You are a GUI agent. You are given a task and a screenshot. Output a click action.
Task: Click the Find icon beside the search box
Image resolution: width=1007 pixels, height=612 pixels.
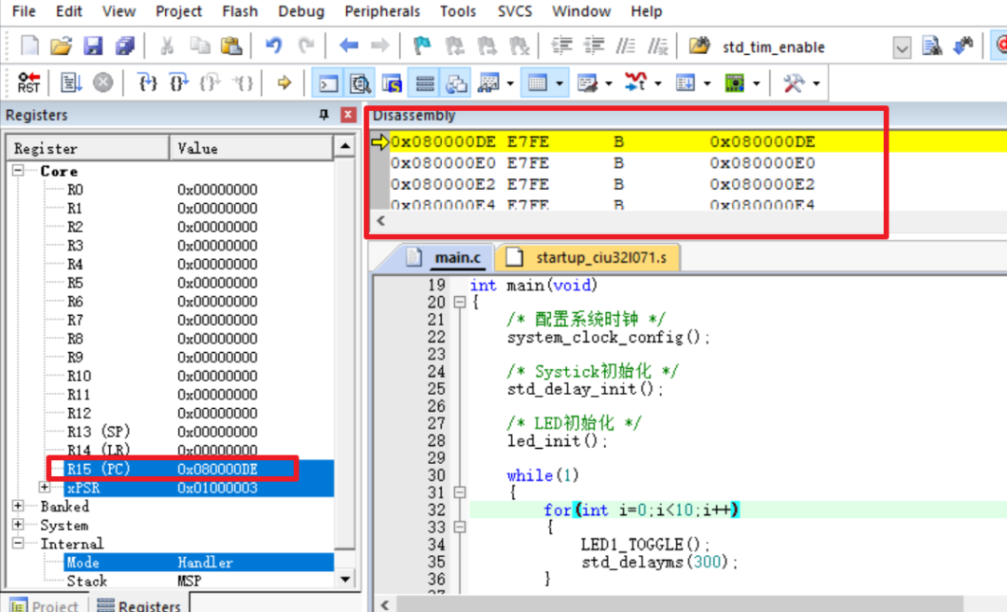931,47
